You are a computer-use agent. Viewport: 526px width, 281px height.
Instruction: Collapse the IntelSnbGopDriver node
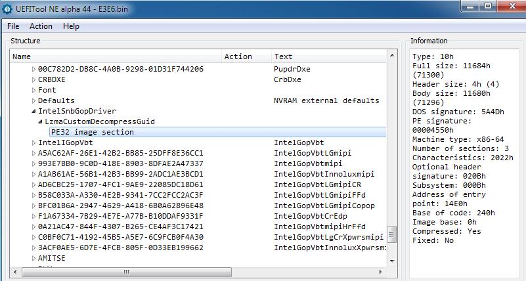coord(33,111)
